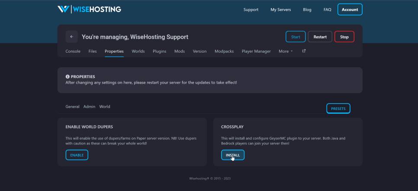Enable world dupers
Viewport: 418px width, 191px height.
[x=77, y=155]
